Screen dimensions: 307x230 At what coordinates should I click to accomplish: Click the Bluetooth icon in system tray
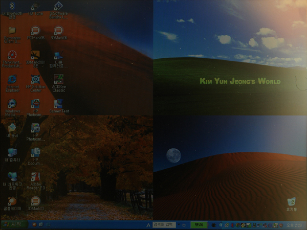(x=232, y=225)
